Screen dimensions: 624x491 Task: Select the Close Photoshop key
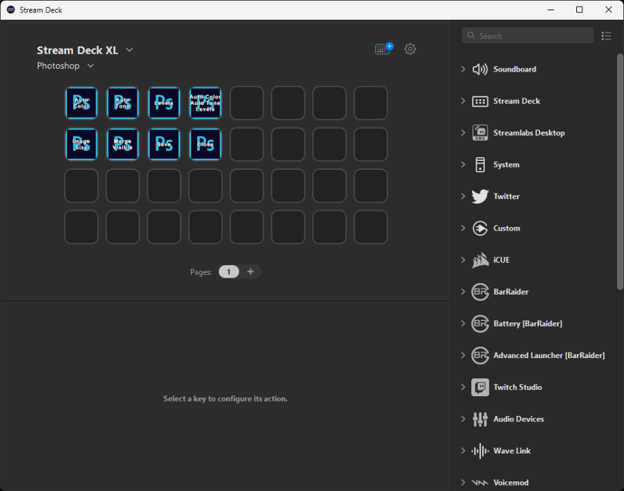[x=205, y=144]
